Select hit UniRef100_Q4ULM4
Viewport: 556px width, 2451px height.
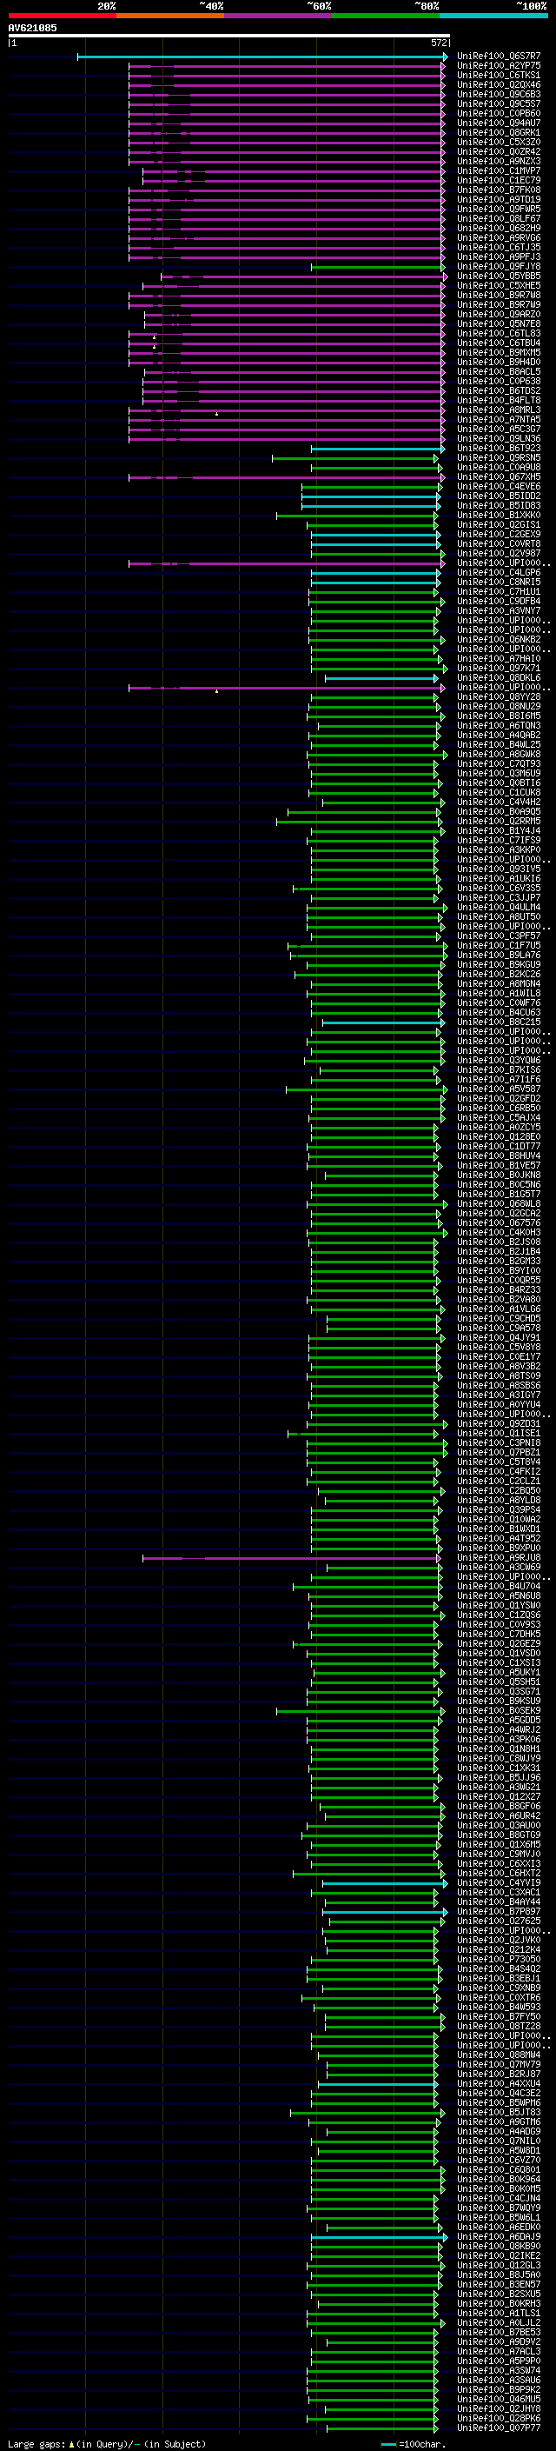[x=499, y=908]
